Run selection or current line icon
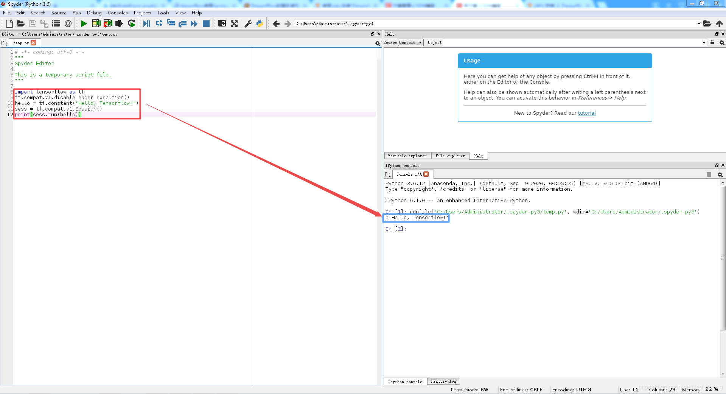 119,23
